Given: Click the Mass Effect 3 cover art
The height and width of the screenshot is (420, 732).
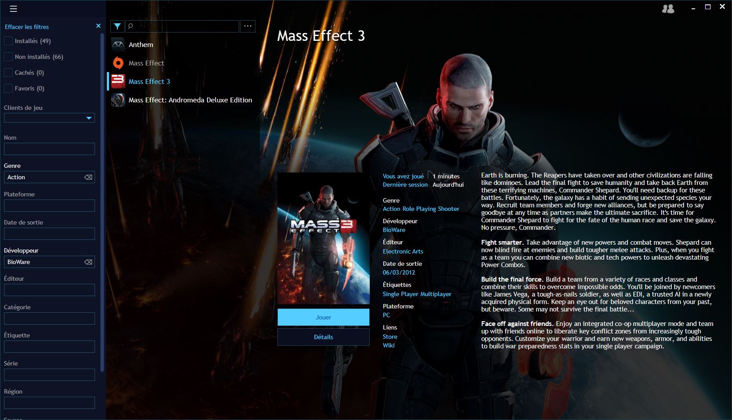Looking at the screenshot, I should click(x=324, y=238).
